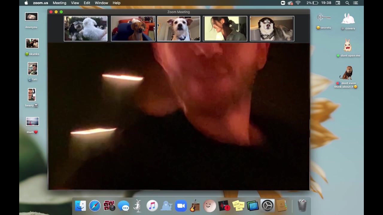Image resolution: width=383 pixels, height=215 pixels.
Task: Click the Zoom Meeting window title
Action: [179, 12]
